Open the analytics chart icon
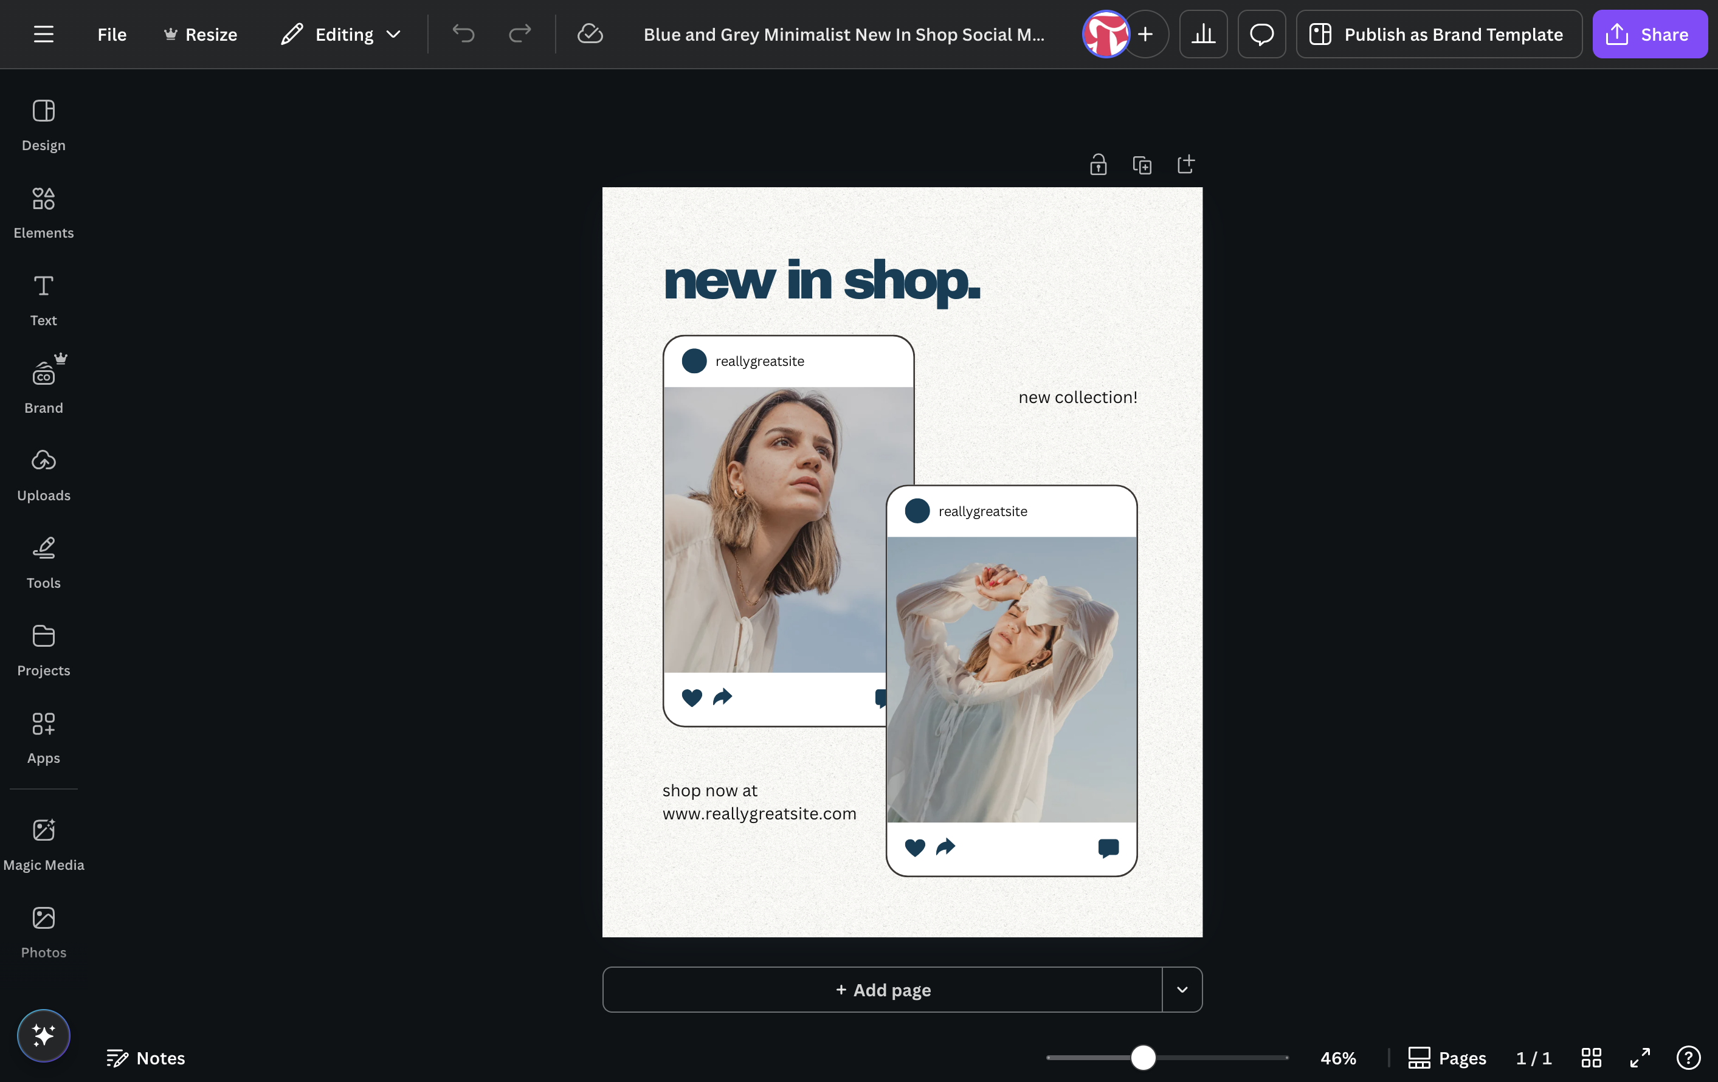The width and height of the screenshot is (1718, 1082). 1203,34
